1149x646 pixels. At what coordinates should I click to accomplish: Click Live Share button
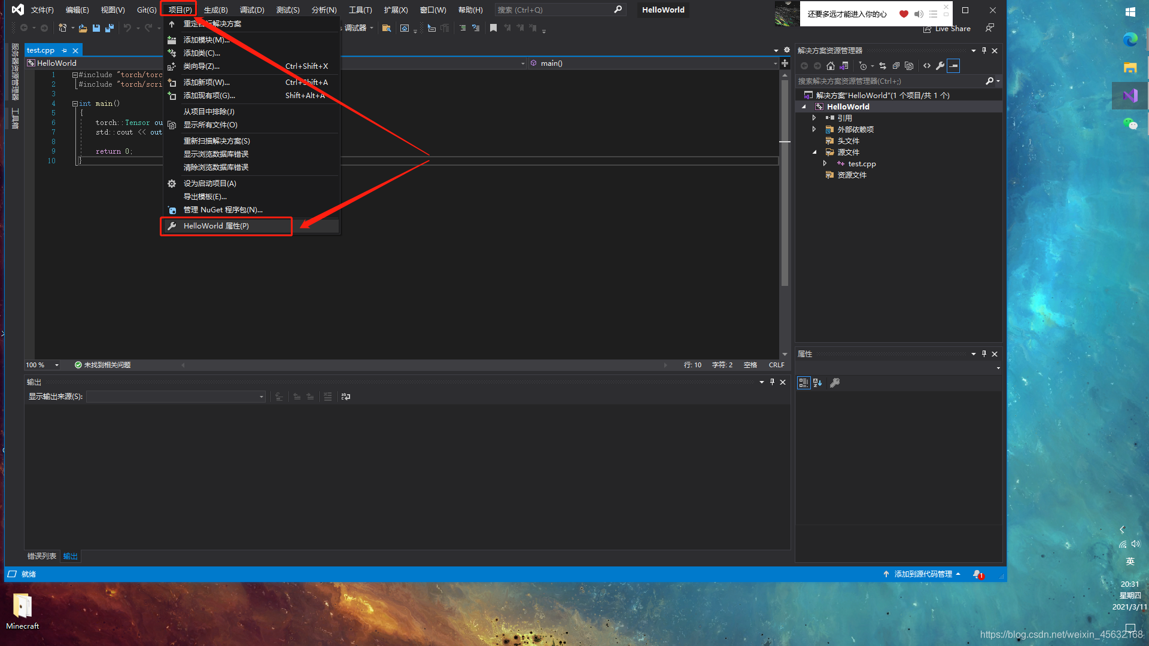[x=947, y=29]
